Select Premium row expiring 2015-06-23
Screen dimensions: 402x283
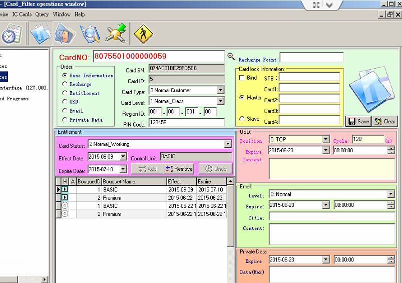(x=141, y=198)
